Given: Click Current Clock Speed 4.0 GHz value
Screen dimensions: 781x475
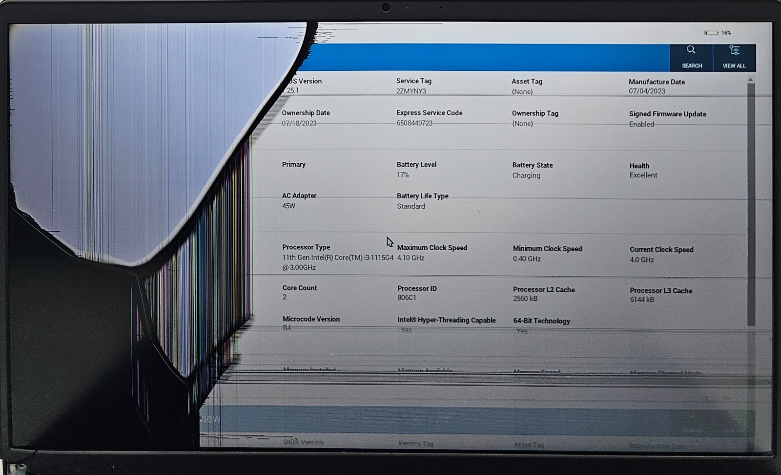Looking at the screenshot, I should click(642, 259).
